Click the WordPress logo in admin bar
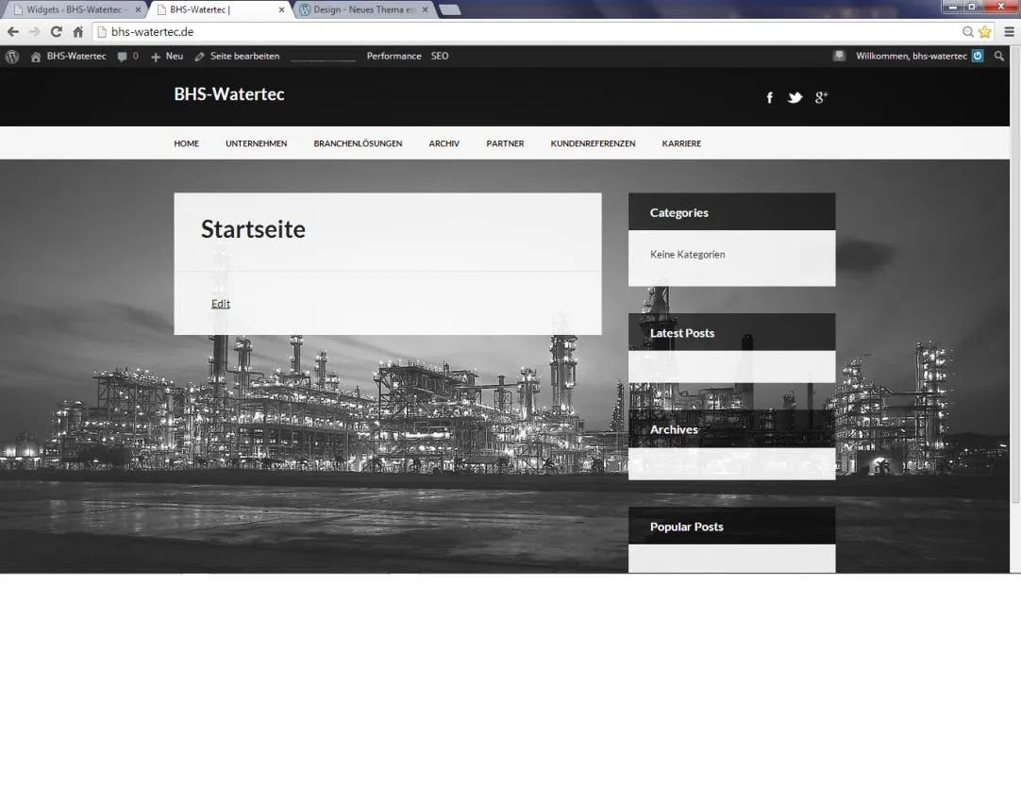This screenshot has width=1021, height=785. tap(11, 57)
